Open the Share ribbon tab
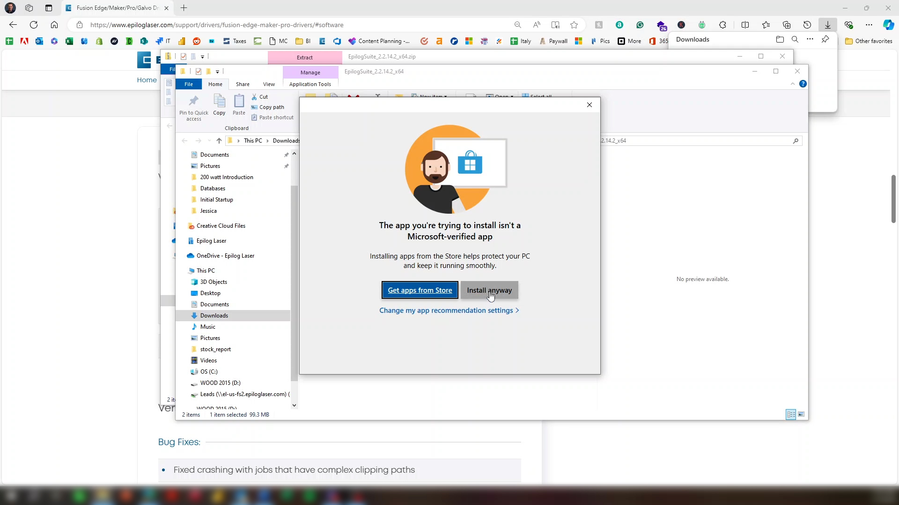The image size is (899, 505). [x=243, y=84]
